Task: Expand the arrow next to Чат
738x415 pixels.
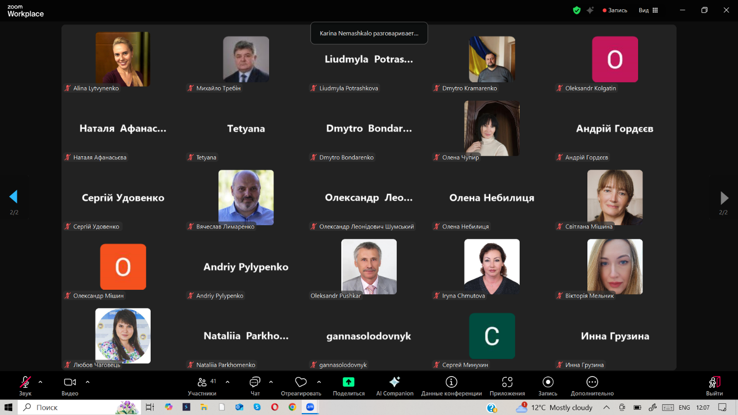Action: pos(271,382)
